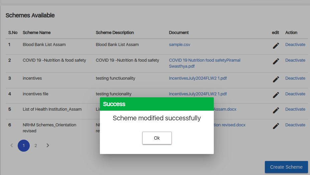This screenshot has height=175, width=310.
Task: Click the edit pencil for Blood Bank List Assam
Action: [276, 46]
